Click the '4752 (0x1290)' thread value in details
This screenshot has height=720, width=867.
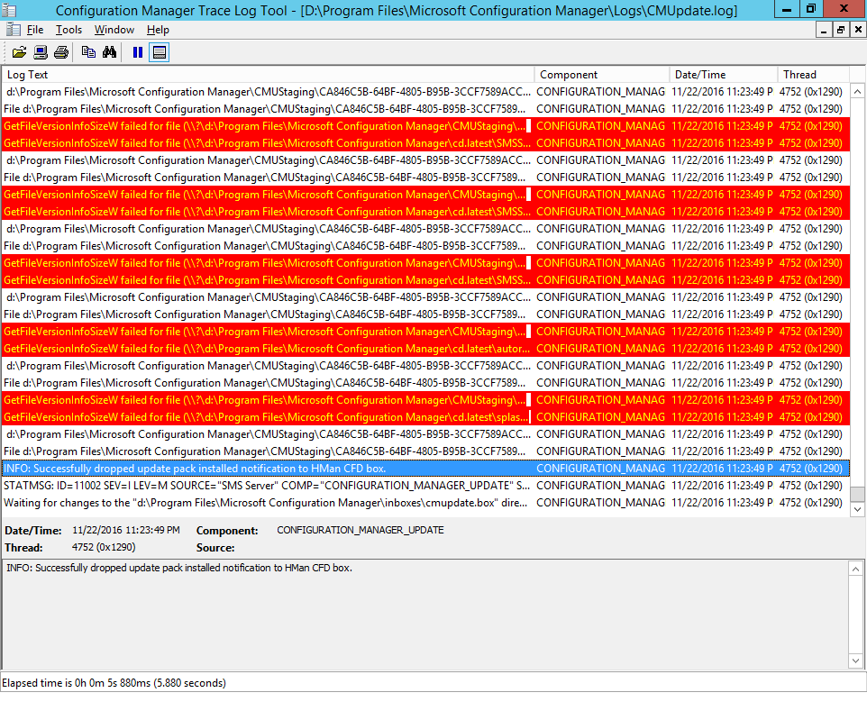click(104, 548)
